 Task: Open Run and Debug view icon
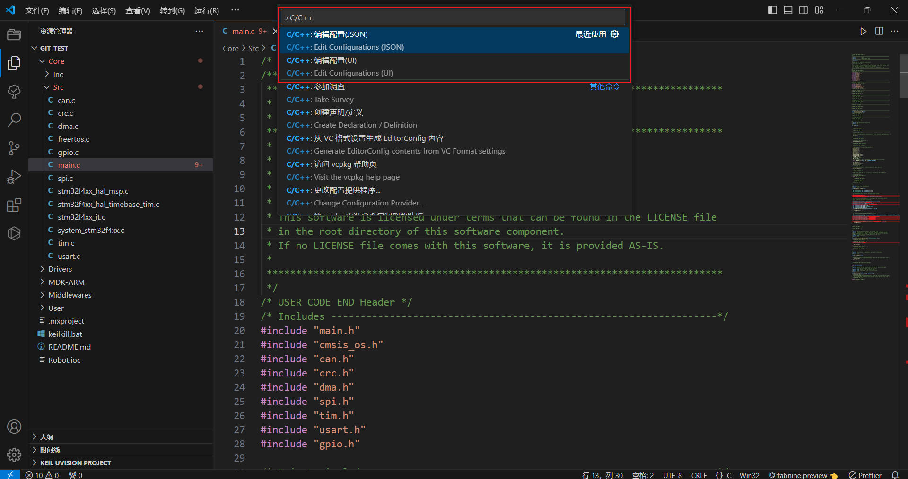14,177
